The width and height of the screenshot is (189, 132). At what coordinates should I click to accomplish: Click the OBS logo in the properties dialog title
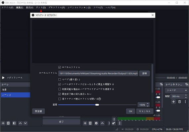coord(33,15)
